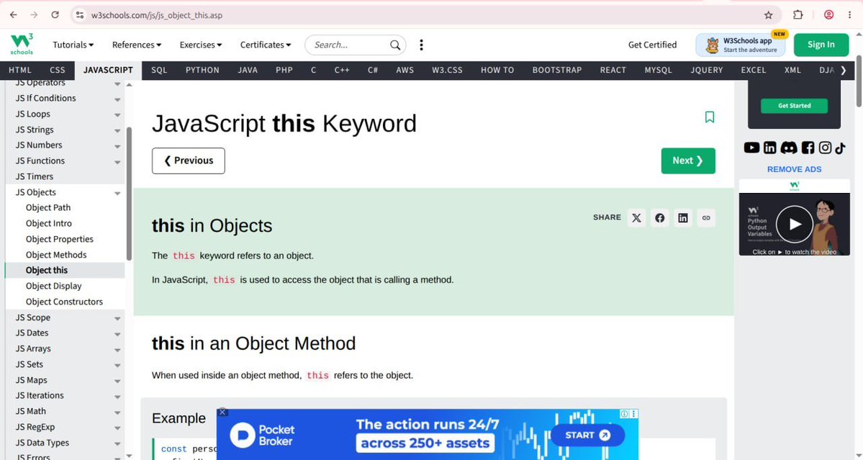Share on LinkedIn
This screenshot has width=863, height=460.
click(x=683, y=218)
